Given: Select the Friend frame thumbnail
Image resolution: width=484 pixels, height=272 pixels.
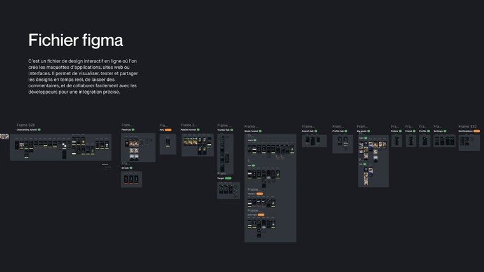Looking at the screenshot, I should click(410, 141).
